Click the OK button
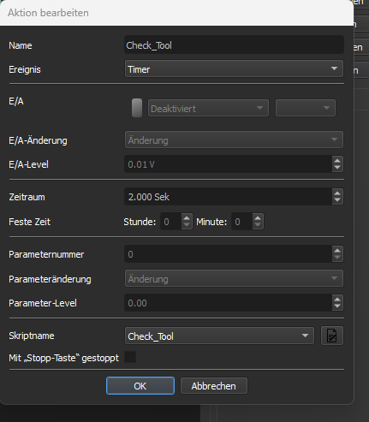Image resolution: width=369 pixels, height=422 pixels. pos(140,386)
